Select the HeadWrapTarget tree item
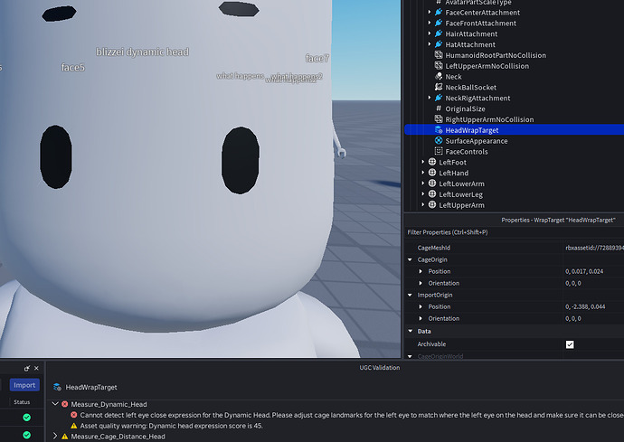Image resolution: width=624 pixels, height=442 pixels. pyautogui.click(x=515, y=129)
